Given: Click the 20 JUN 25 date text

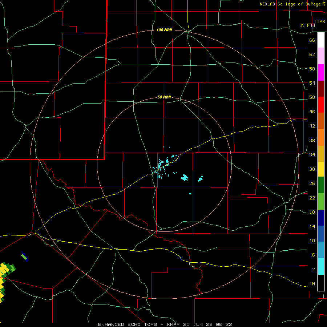Looking at the screenshot, I should coord(199,324).
